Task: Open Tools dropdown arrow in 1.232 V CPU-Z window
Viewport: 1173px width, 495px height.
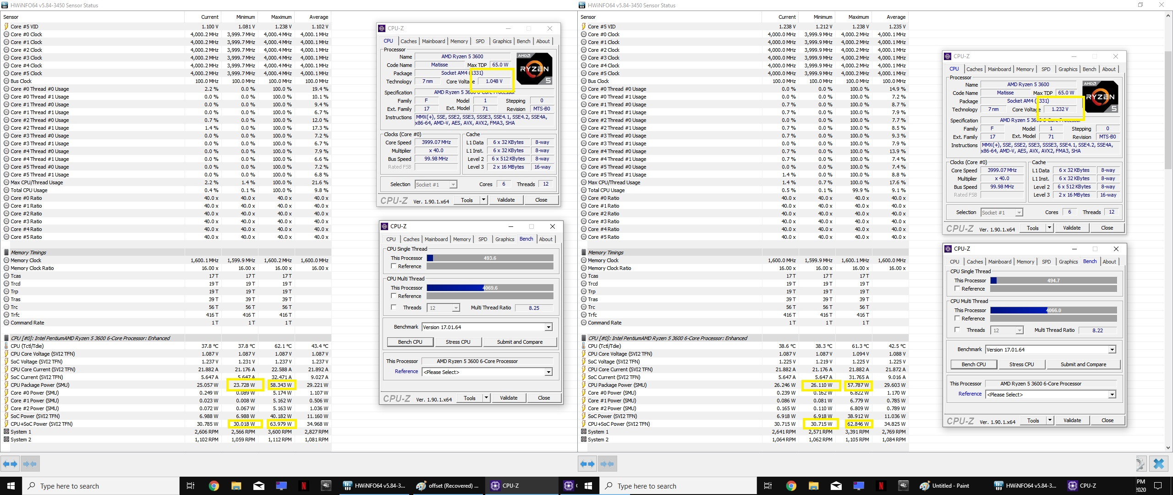Action: 1049,228
